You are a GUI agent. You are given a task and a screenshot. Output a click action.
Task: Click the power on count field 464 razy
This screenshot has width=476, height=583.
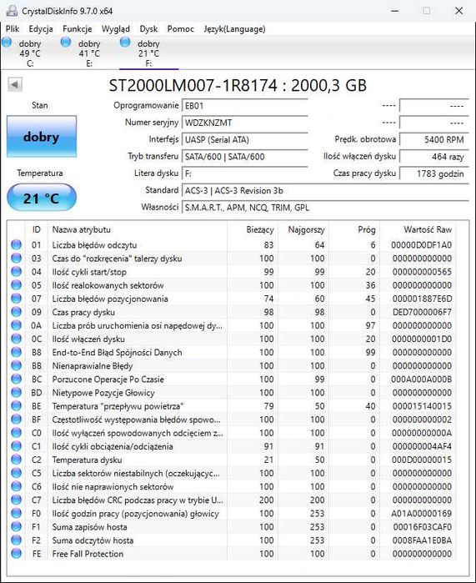[x=434, y=157]
